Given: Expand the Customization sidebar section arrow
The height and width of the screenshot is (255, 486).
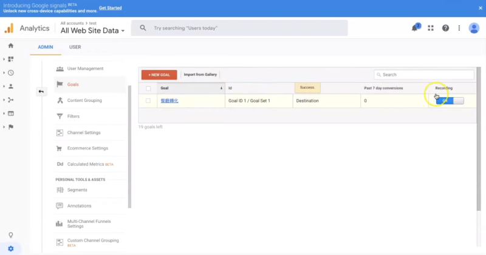Looking at the screenshot, I should click(4, 59).
